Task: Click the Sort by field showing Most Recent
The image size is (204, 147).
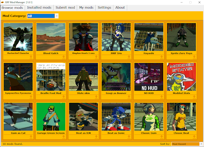Action: pos(186,144)
